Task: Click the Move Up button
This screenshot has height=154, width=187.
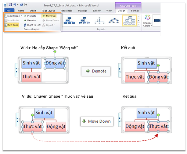Action: point(49,16)
